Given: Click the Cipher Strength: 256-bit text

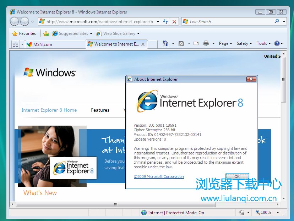Looking at the screenshot, I should [154, 130].
